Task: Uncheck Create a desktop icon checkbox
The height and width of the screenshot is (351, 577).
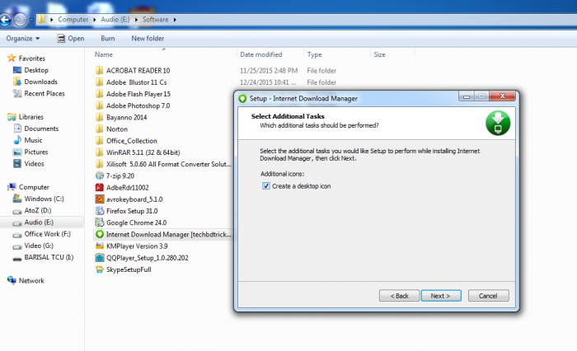Action: point(265,186)
